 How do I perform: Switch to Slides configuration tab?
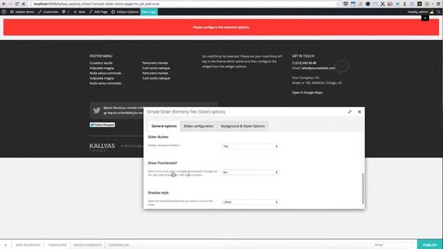coord(199,126)
